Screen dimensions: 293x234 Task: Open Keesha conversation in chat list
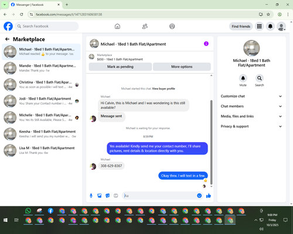(x=41, y=134)
